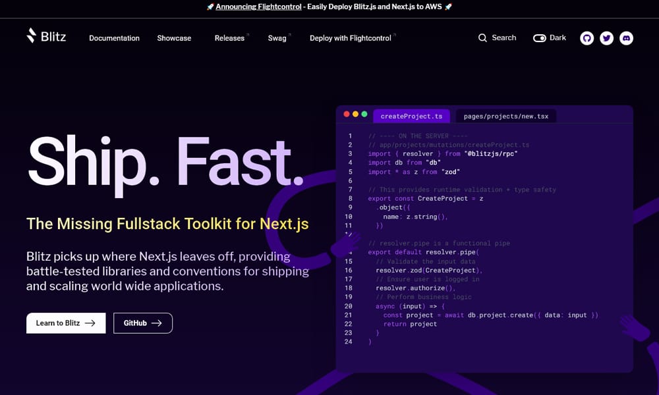Open Deploy with Flightcontrol link
Image resolution: width=659 pixels, height=395 pixels.
click(351, 38)
